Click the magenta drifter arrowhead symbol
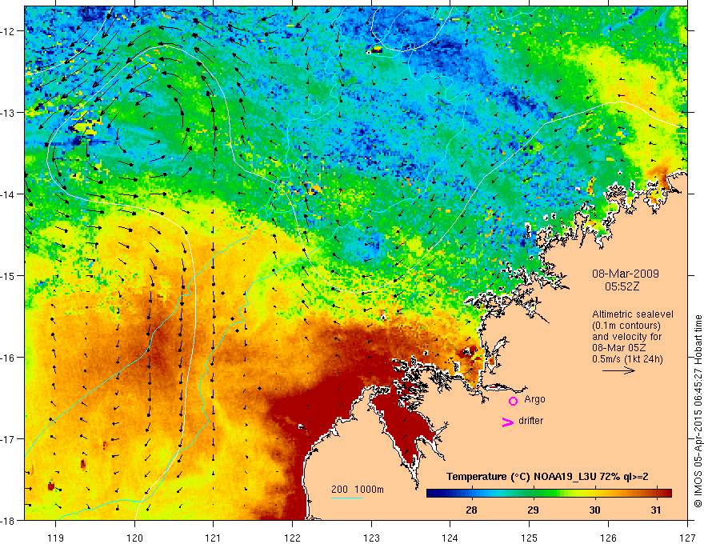 pos(508,422)
